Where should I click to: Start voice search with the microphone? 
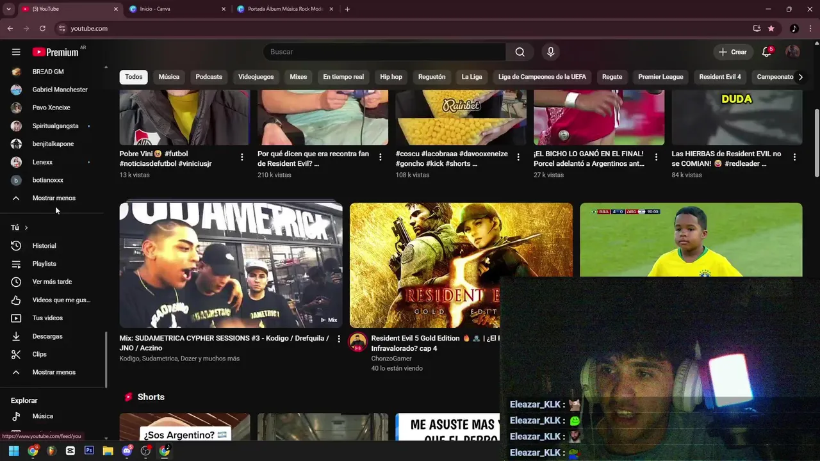coord(550,52)
